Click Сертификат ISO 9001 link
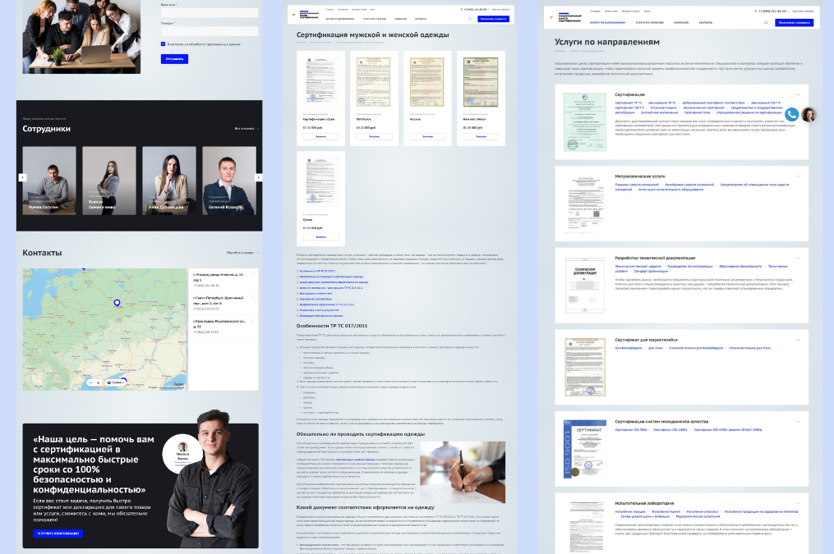The width and height of the screenshot is (834, 554). [x=631, y=430]
